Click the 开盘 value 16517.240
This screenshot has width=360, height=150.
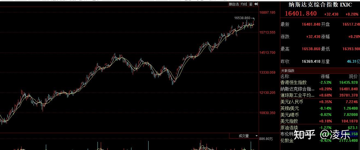(351, 24)
